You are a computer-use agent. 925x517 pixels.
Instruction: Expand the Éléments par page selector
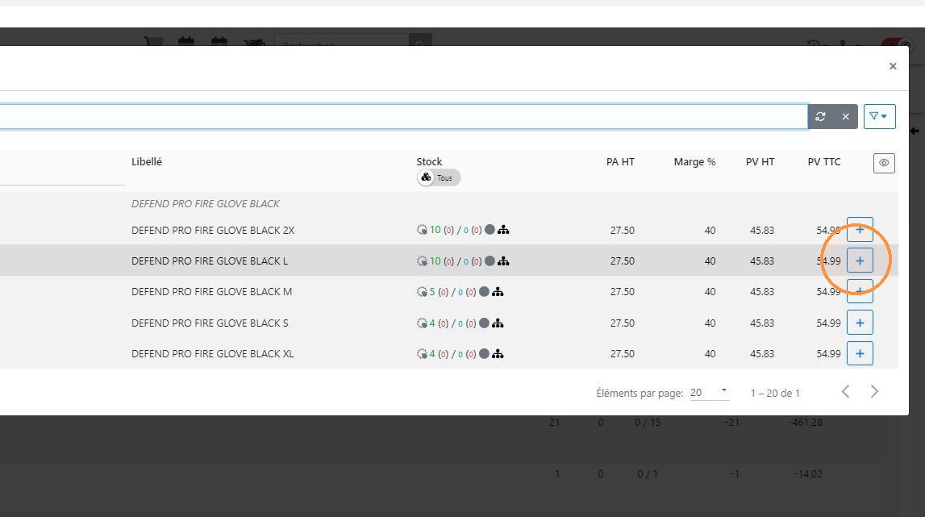coord(710,393)
